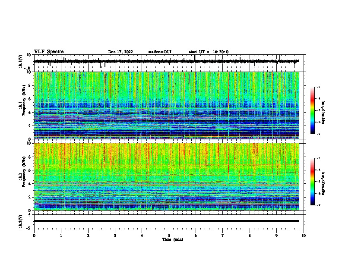Screen dimensions: 342x264
Task: Click the date 'Dec. 17, 2022'
Action: 120,52
